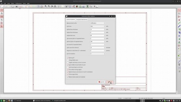Viewport: 181px width, 102px height.
Task: Open the Part id notation dropdown
Action: [x=98, y=54]
